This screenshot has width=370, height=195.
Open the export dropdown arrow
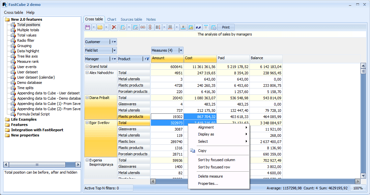click(x=129, y=27)
